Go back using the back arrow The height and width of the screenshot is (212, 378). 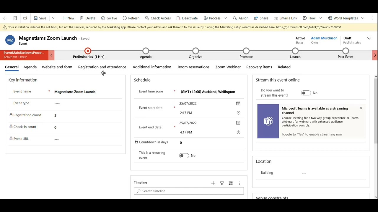(5, 18)
